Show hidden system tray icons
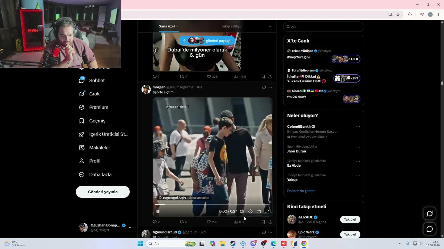Image resolution: width=444 pixels, height=249 pixels. 400,244
